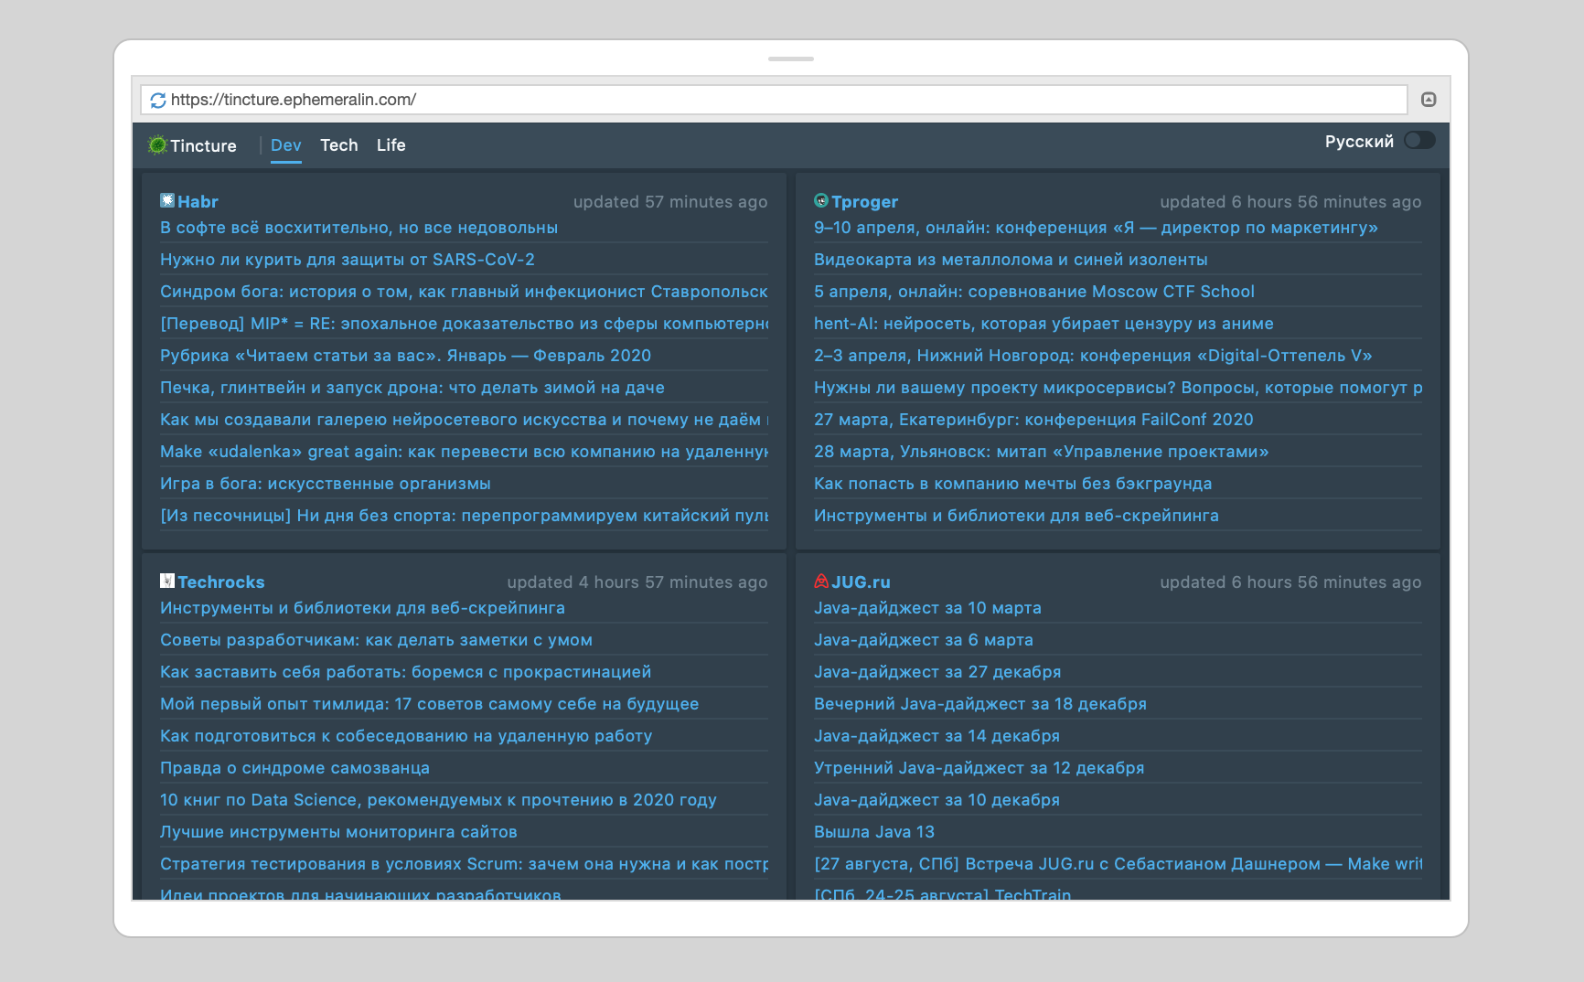Open 'В софте всё восхитительно' article
Viewport: 1584px width, 982px height.
point(359,228)
